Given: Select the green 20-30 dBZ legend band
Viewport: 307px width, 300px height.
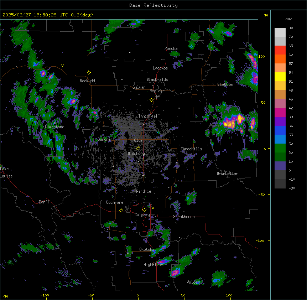Looking at the screenshot, I should coord(280,148).
